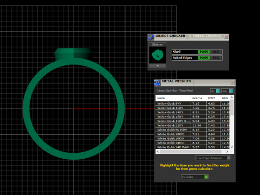Click FAIL indicator in Shell row
Screen dimensions: 260x195
[x=216, y=52]
